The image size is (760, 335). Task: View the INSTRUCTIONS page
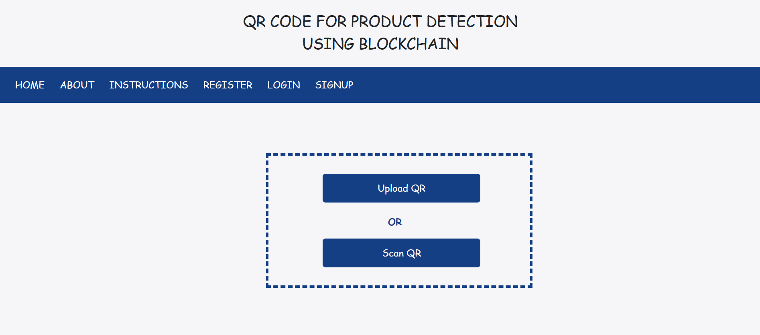pyautogui.click(x=148, y=85)
